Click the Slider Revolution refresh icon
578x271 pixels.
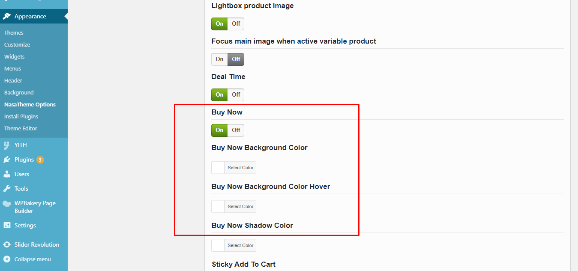(x=7, y=244)
